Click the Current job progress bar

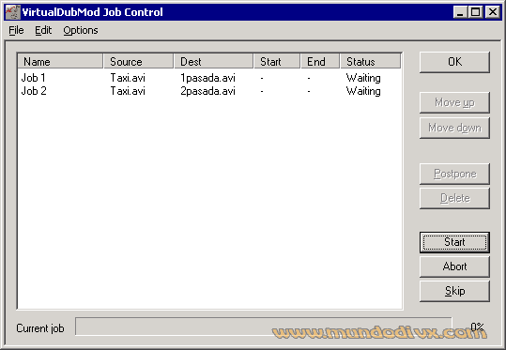pyautogui.click(x=264, y=327)
